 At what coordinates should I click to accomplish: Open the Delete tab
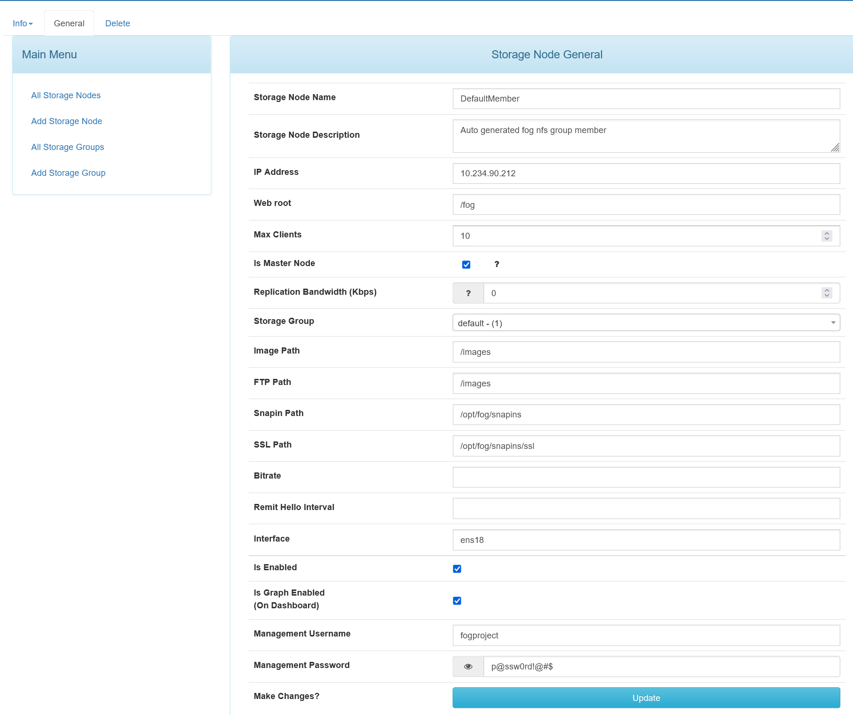118,24
